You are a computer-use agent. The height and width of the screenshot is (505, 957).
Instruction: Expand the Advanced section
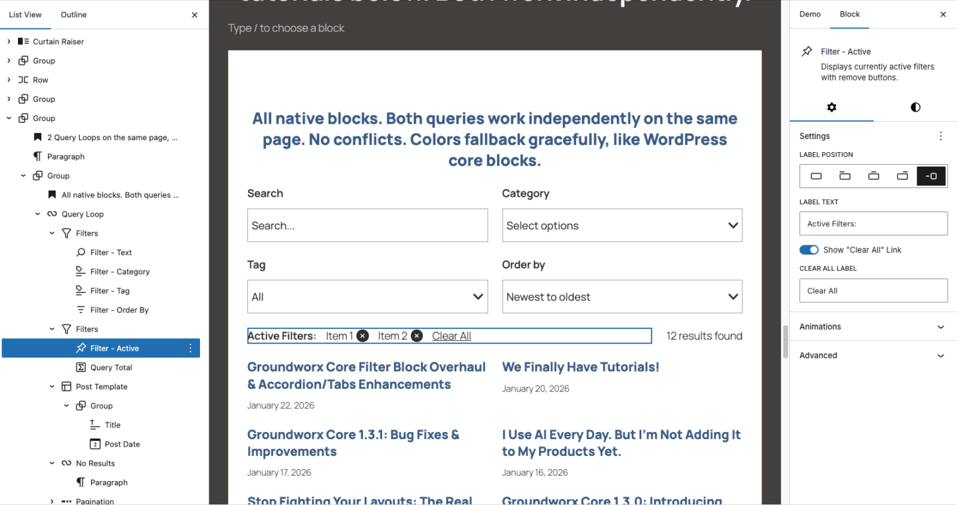873,355
